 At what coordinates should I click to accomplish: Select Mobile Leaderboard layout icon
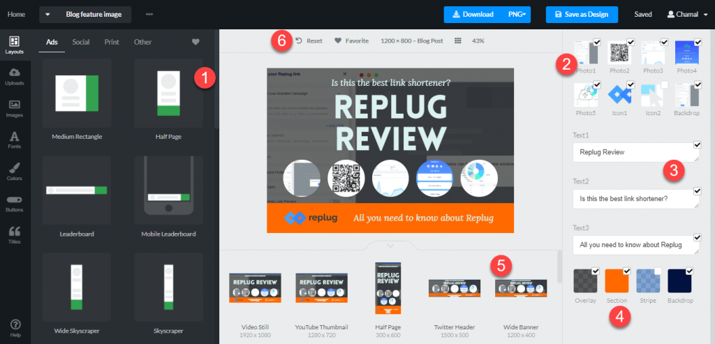[168, 190]
